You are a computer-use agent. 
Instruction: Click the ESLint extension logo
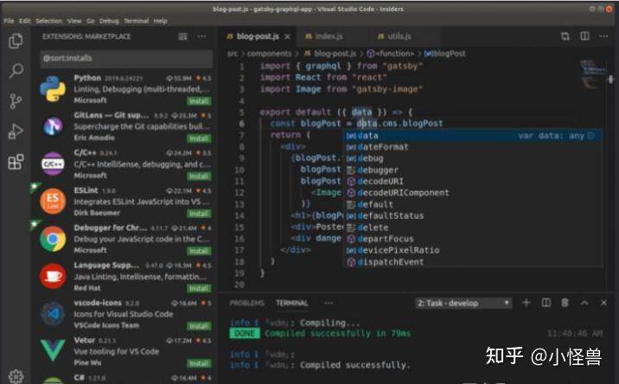pos(53,202)
